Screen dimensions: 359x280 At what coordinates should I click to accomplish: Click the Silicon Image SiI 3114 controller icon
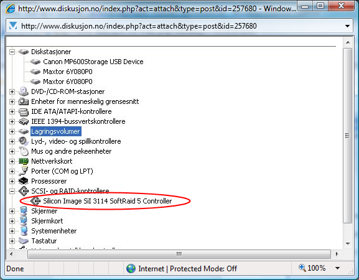click(35, 201)
